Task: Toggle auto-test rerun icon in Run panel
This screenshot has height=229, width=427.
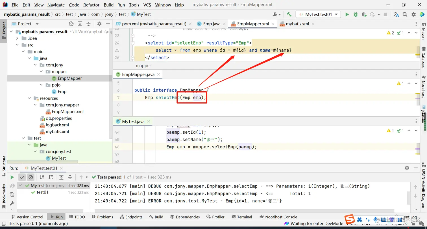Action: point(12,195)
